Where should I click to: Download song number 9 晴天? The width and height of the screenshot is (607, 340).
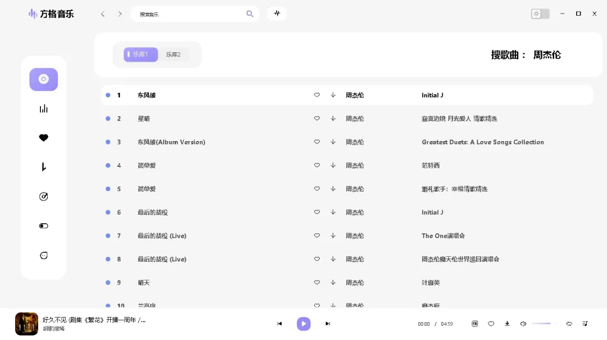pyautogui.click(x=333, y=283)
